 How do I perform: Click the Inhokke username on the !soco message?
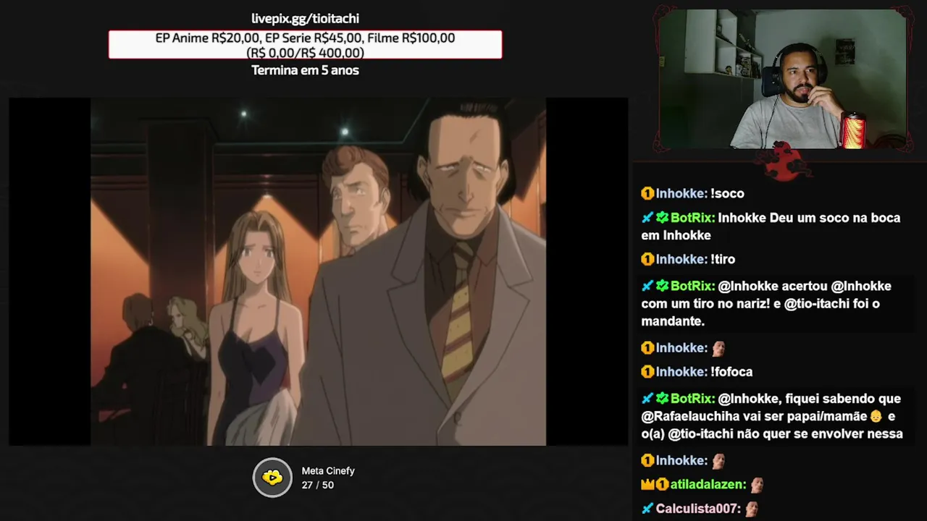(x=681, y=193)
